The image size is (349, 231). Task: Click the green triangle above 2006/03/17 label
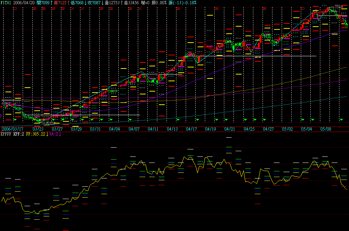(15, 120)
